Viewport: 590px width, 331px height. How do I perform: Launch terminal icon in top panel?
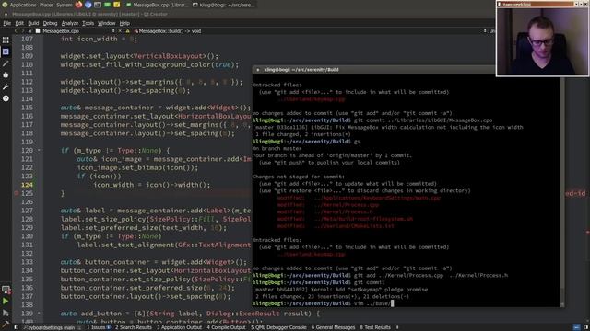coord(98,5)
